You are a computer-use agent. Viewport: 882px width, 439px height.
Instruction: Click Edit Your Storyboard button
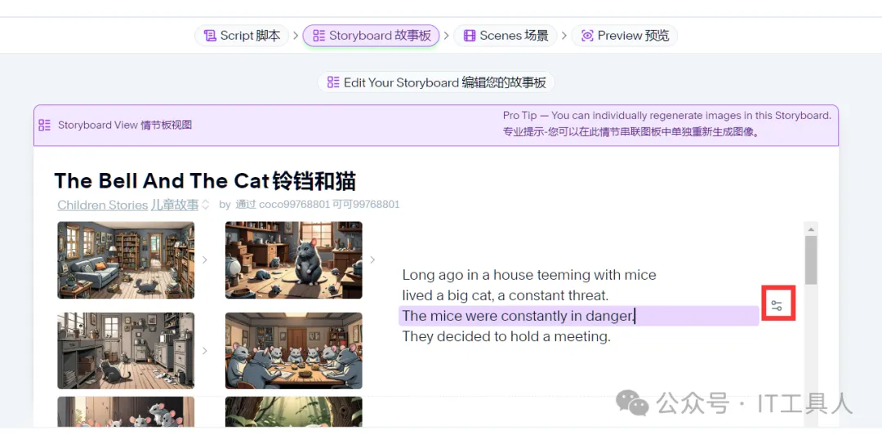click(436, 82)
